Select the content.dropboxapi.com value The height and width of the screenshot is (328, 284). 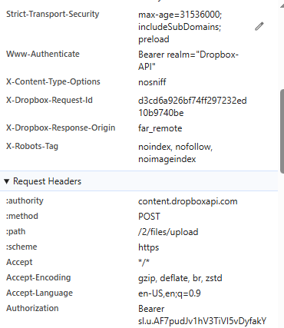(x=188, y=201)
